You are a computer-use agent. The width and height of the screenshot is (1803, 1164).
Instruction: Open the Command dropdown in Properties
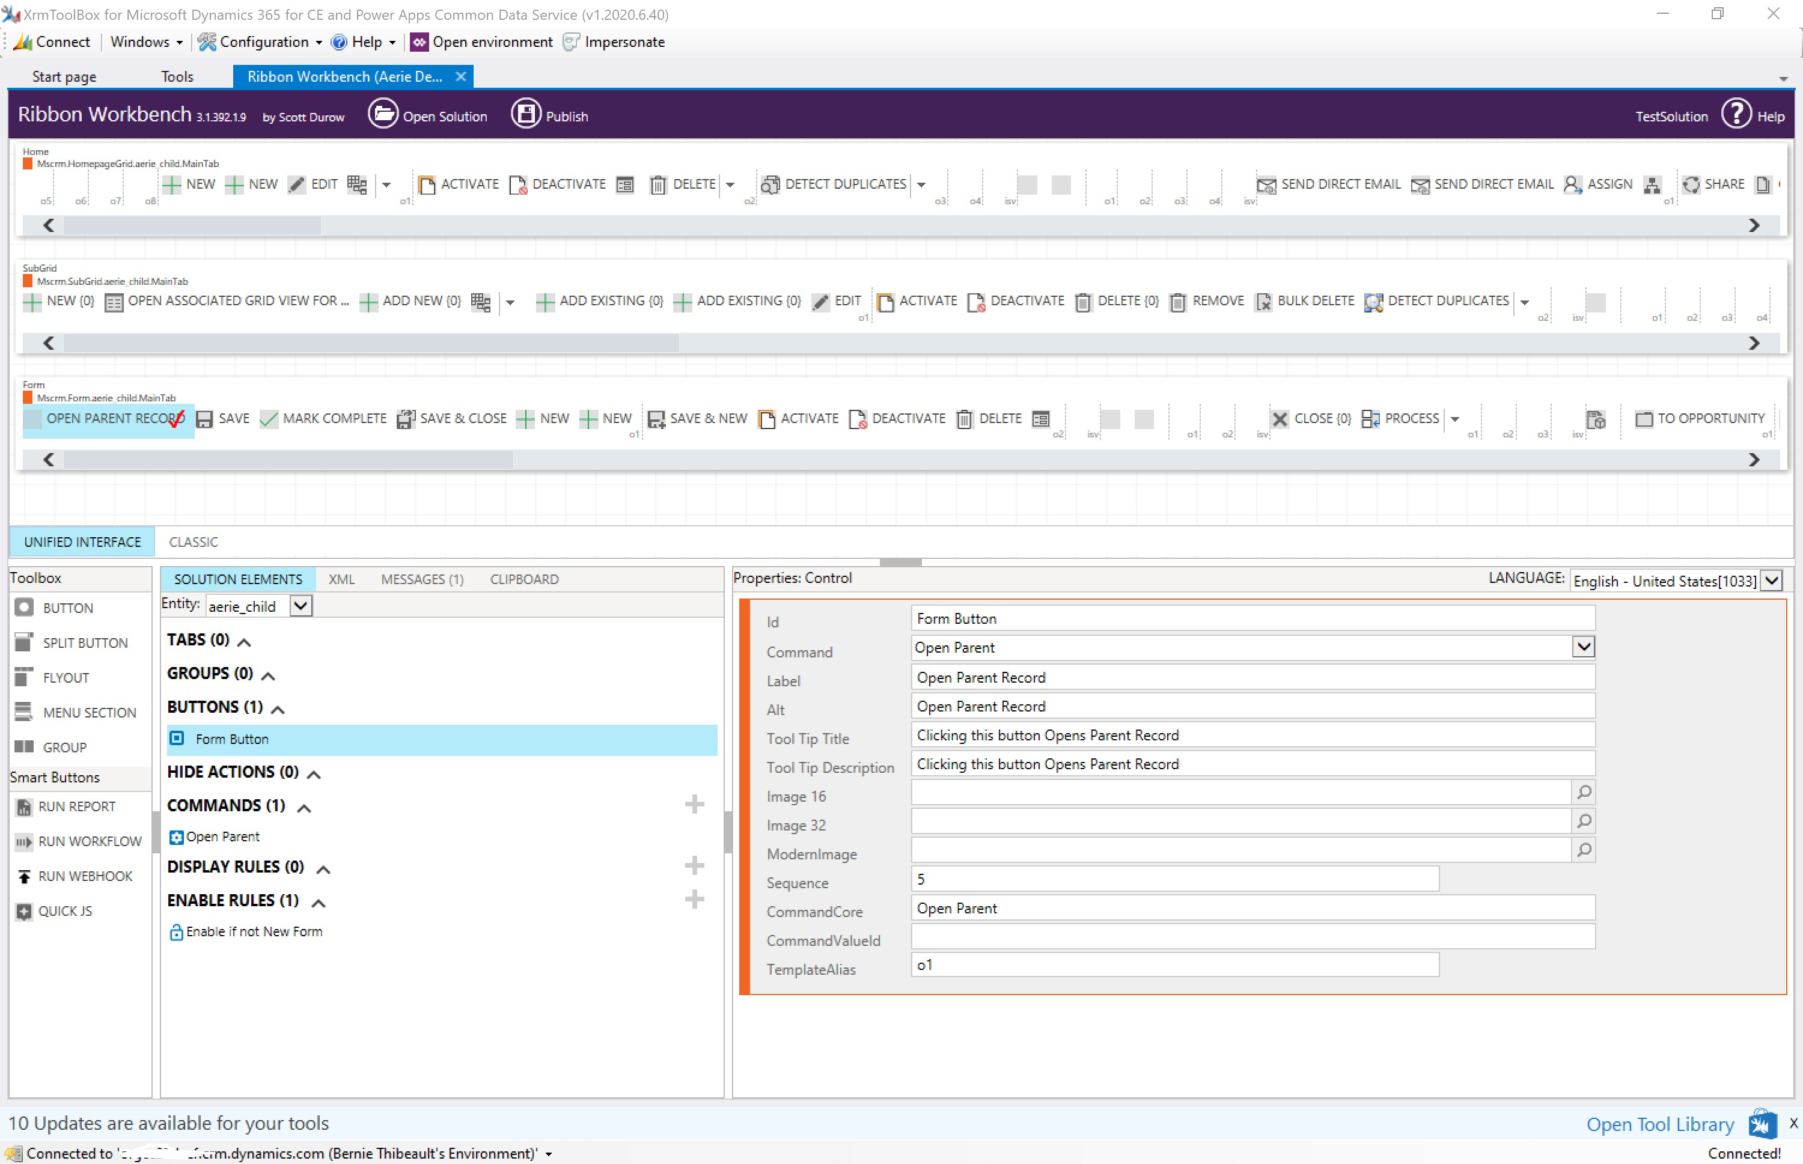1583,647
